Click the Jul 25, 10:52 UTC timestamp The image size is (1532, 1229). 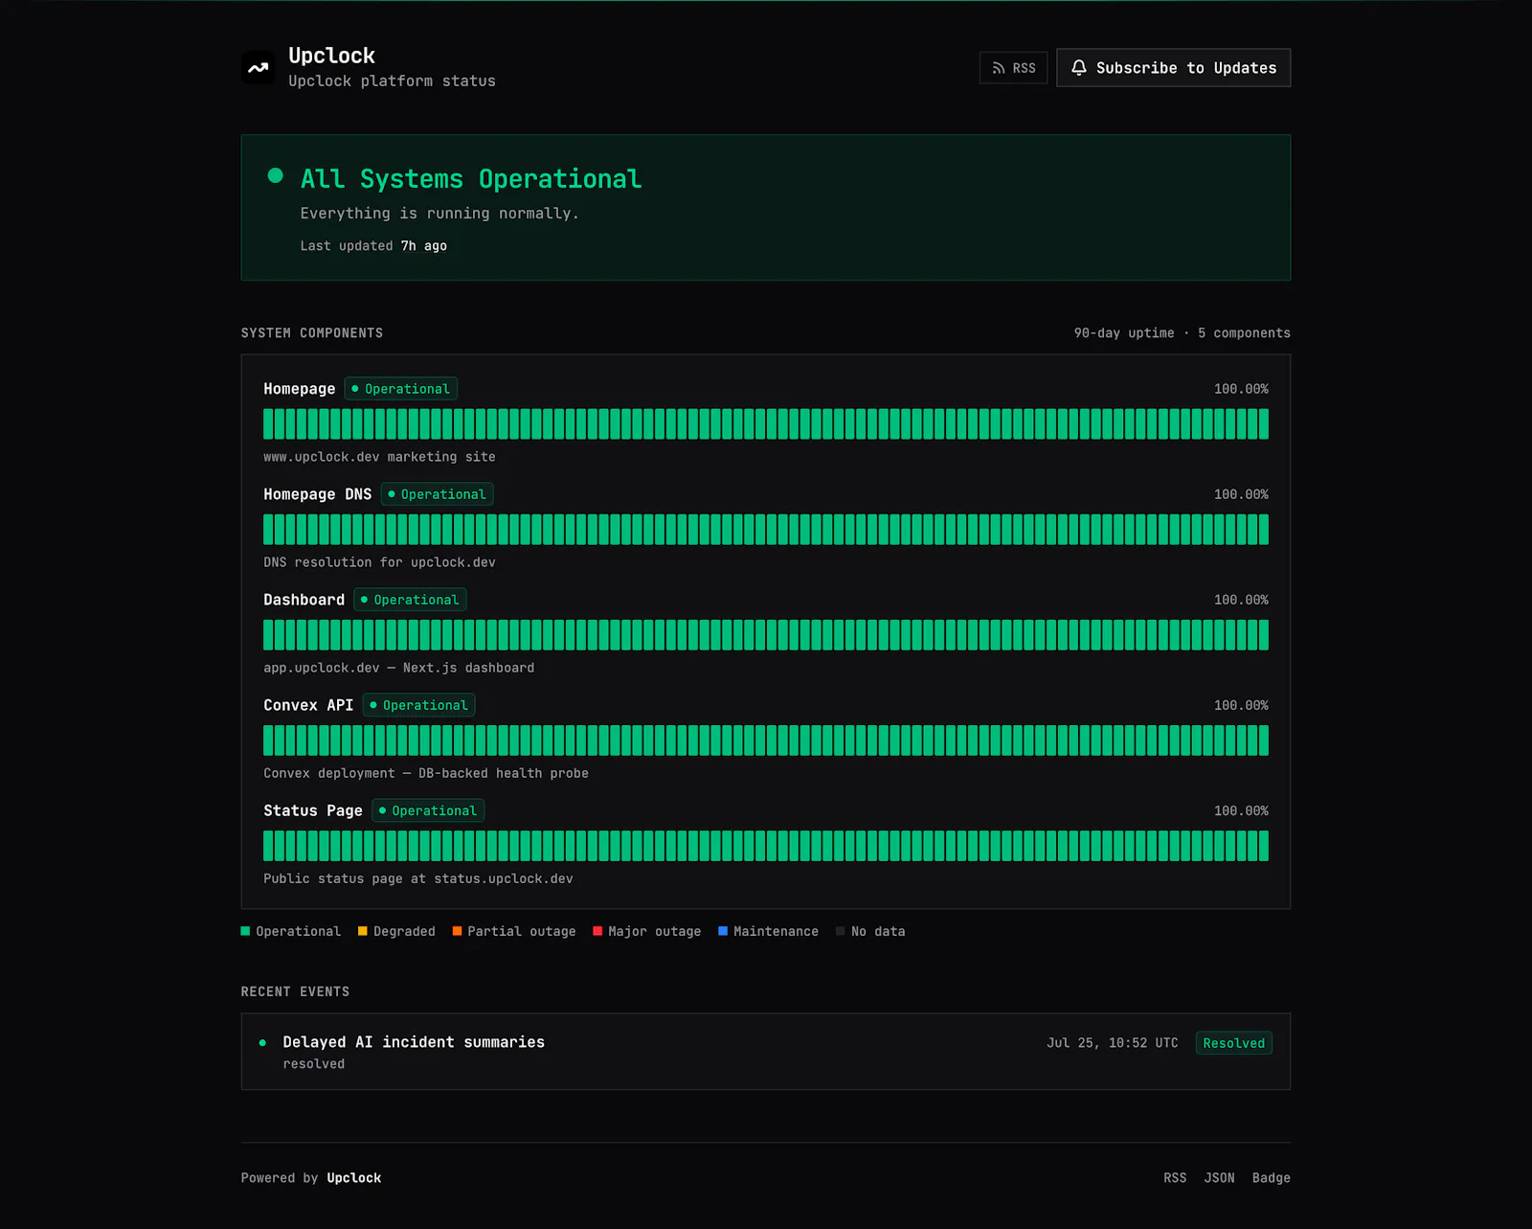click(1113, 1043)
